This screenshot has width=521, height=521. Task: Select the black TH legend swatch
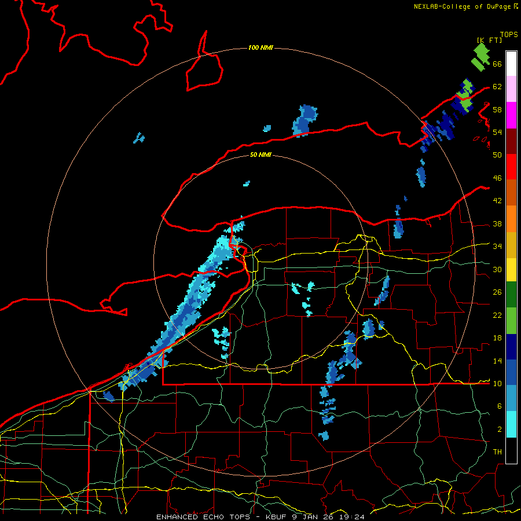click(511, 450)
